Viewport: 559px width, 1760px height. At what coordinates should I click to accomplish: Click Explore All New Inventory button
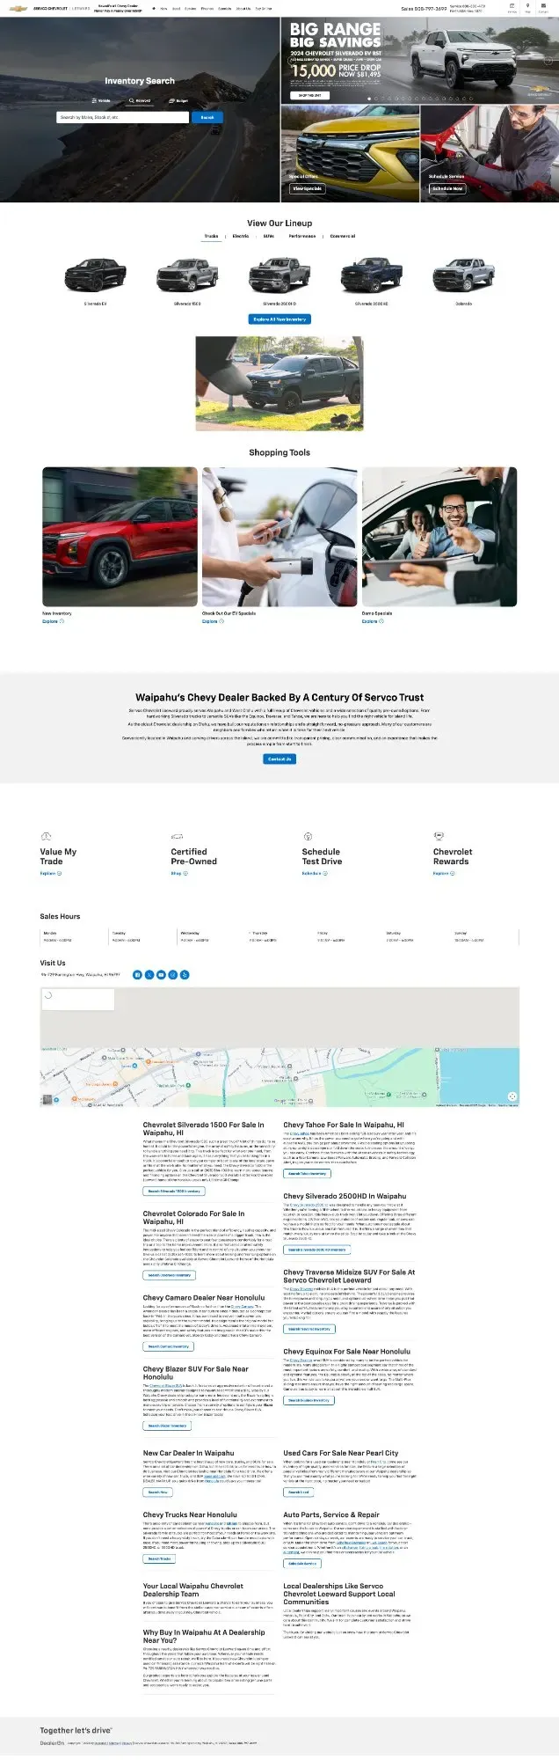point(279,319)
